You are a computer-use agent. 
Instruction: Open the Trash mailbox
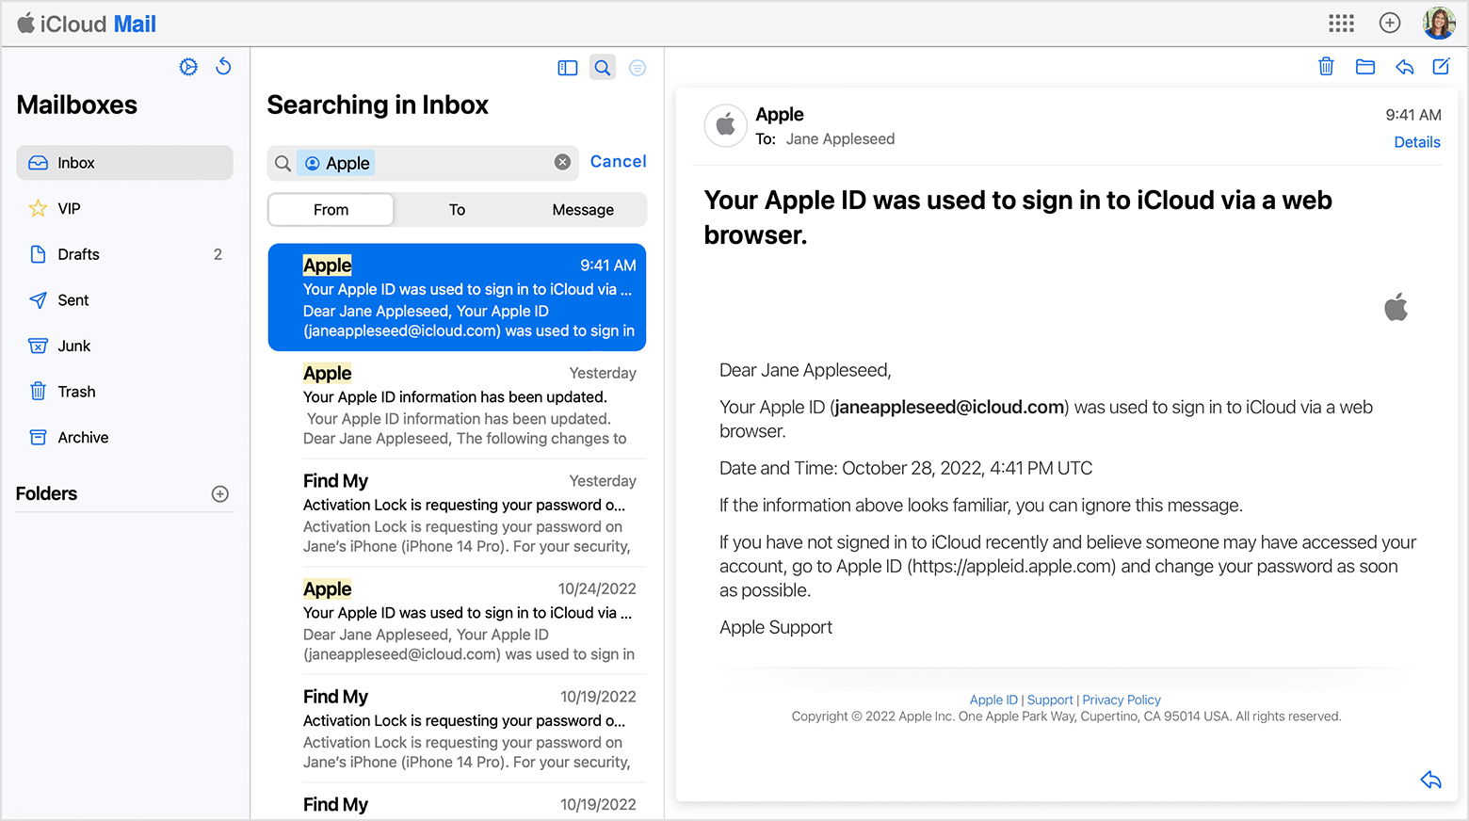(124, 392)
